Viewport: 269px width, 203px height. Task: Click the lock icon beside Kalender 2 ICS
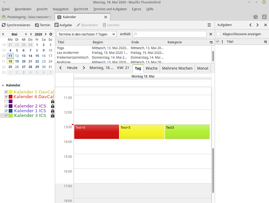point(52,106)
